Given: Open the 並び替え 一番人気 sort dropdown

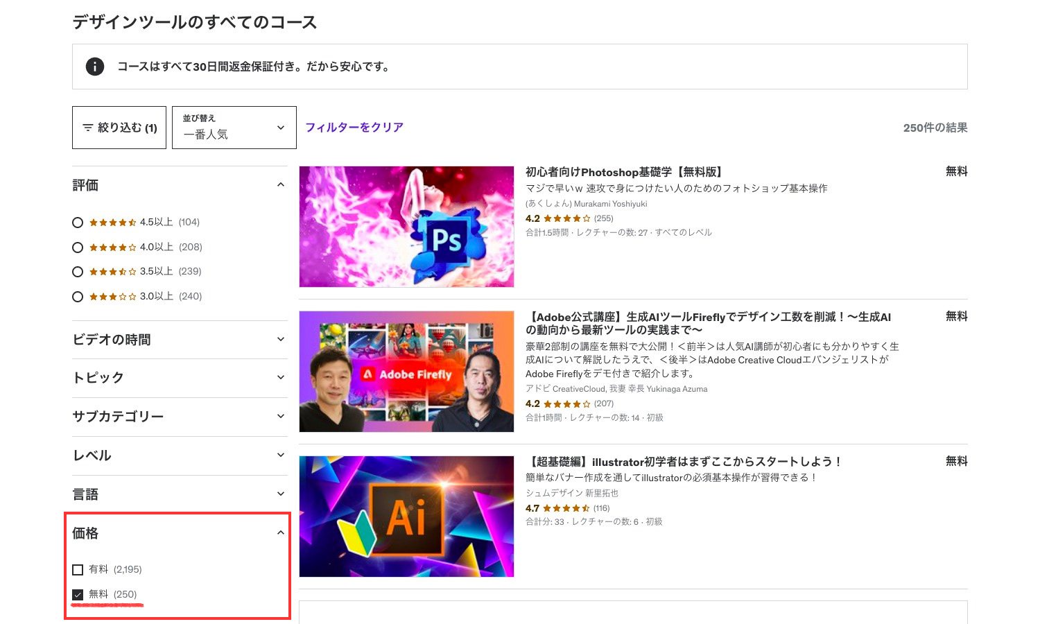Looking at the screenshot, I should coord(234,128).
